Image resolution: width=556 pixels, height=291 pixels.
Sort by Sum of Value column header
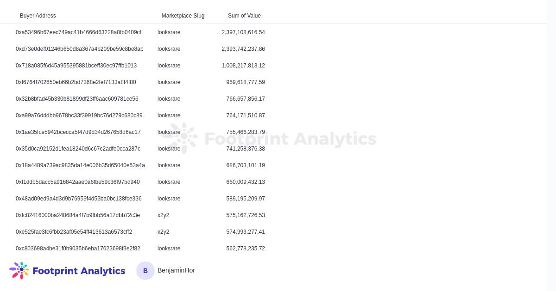(x=244, y=16)
